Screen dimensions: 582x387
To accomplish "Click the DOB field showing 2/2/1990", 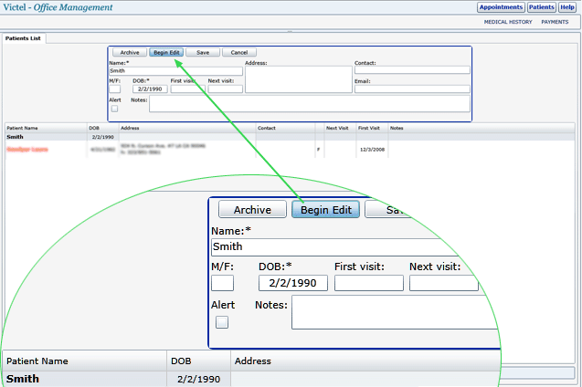I will click(150, 89).
